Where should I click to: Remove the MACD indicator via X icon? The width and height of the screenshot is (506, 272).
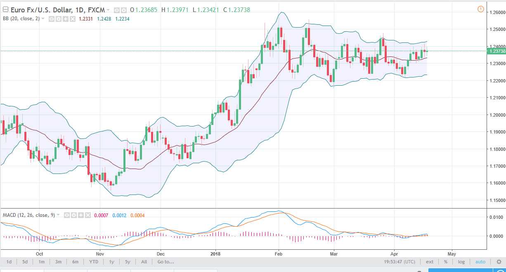point(87,215)
